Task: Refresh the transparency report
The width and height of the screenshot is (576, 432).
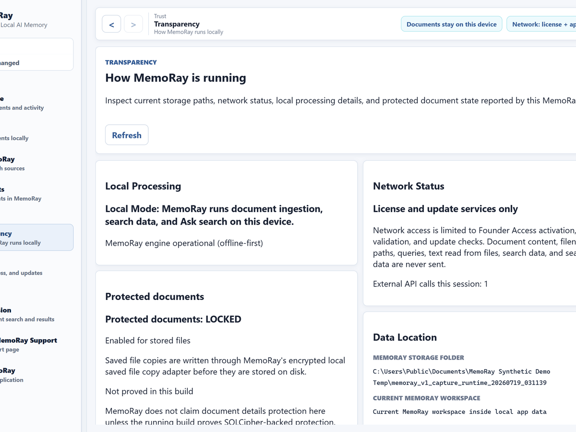Action: pyautogui.click(x=127, y=135)
